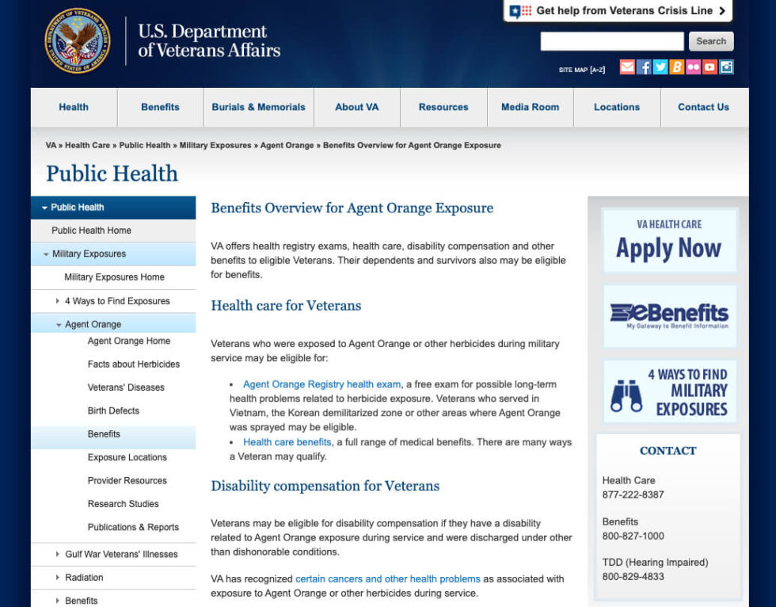776x607 pixels.
Task: Open the eBenefits gateway banner
Action: (669, 315)
